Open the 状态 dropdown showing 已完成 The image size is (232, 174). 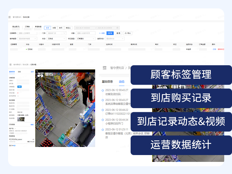[x=56, y=39]
